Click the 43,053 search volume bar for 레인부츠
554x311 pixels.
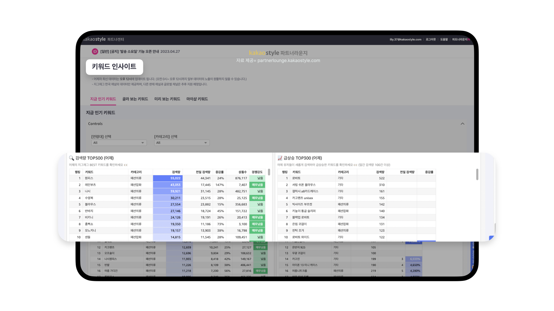click(x=168, y=185)
